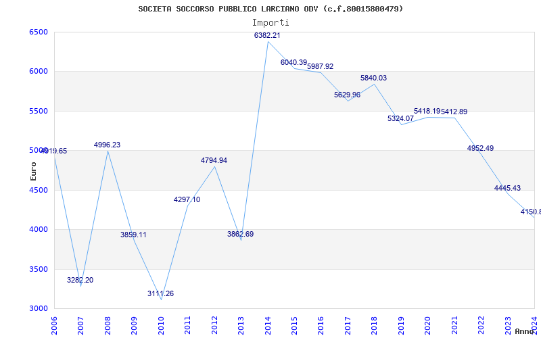541x338 pixels.
Task: Click the data label 4445.43
Action: (507, 189)
